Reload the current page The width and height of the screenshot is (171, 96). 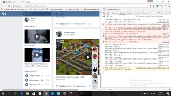(x=9, y=6)
